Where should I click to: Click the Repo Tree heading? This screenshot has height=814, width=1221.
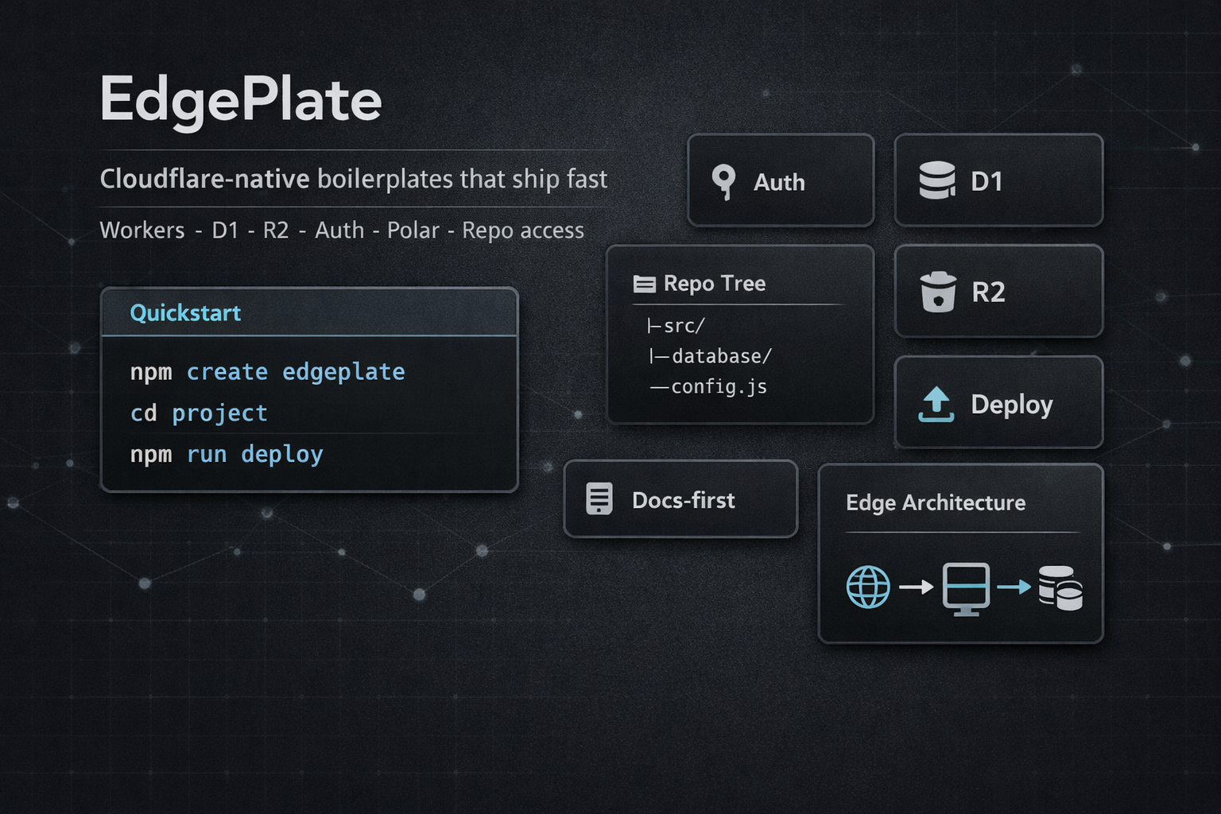point(715,284)
